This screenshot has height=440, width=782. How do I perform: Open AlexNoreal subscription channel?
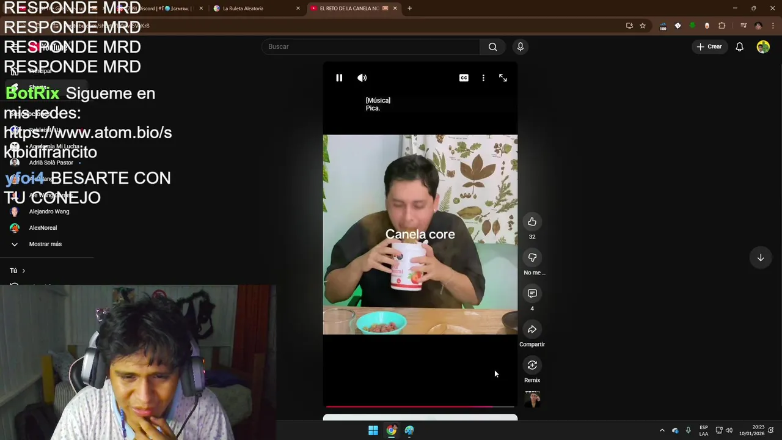[46, 228]
